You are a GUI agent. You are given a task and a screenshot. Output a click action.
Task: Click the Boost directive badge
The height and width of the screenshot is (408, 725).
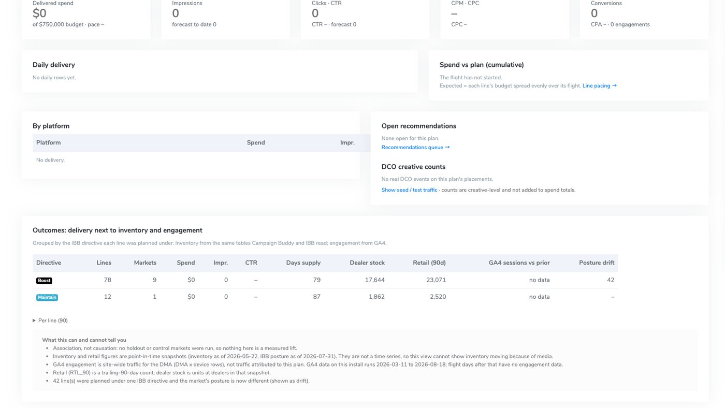point(44,281)
